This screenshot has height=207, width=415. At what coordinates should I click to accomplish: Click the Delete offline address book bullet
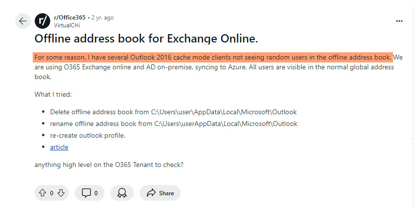pyautogui.click(x=173, y=112)
